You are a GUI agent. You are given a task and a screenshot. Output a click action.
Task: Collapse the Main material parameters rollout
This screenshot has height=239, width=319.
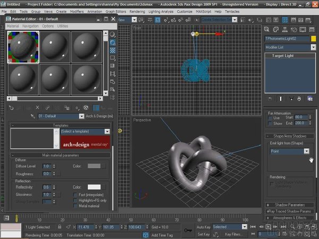click(61, 155)
